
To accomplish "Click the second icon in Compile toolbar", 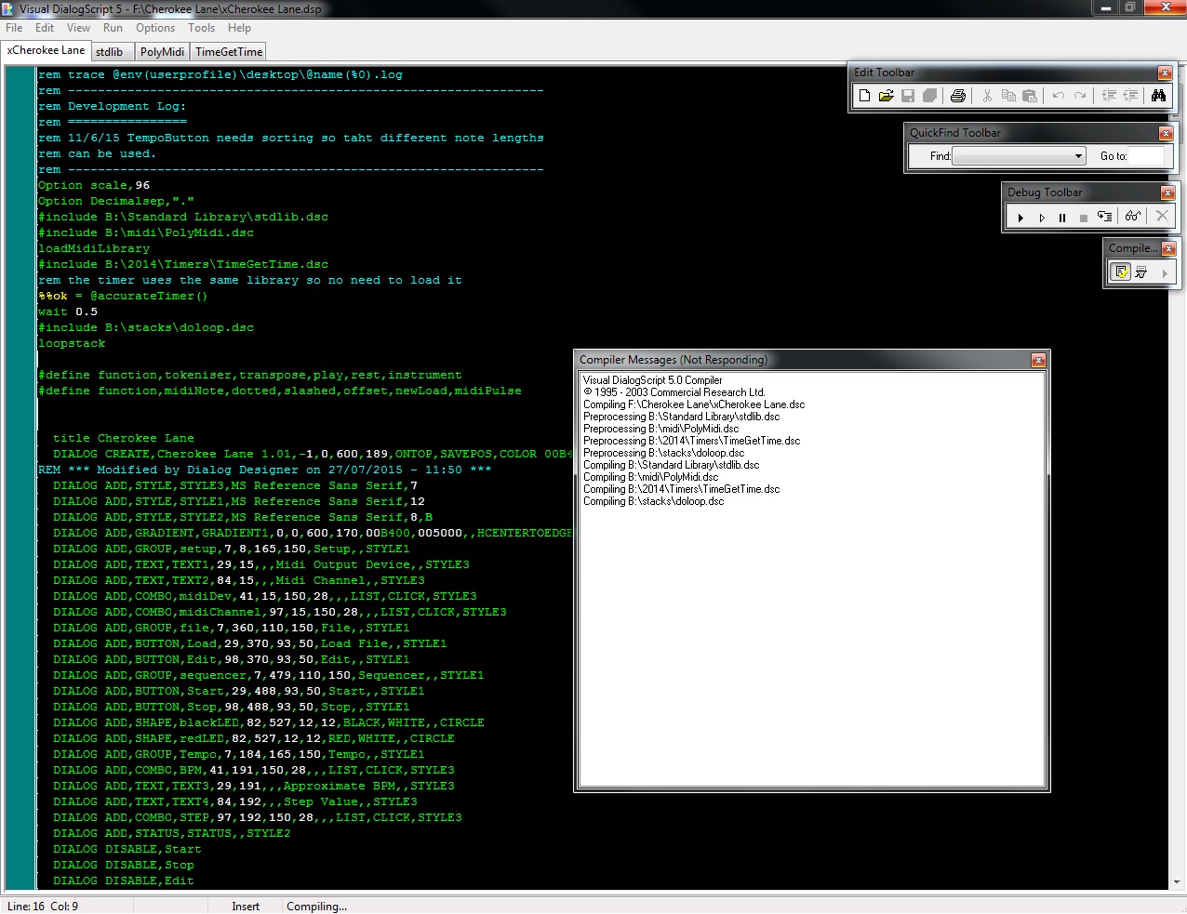I will [1141, 272].
